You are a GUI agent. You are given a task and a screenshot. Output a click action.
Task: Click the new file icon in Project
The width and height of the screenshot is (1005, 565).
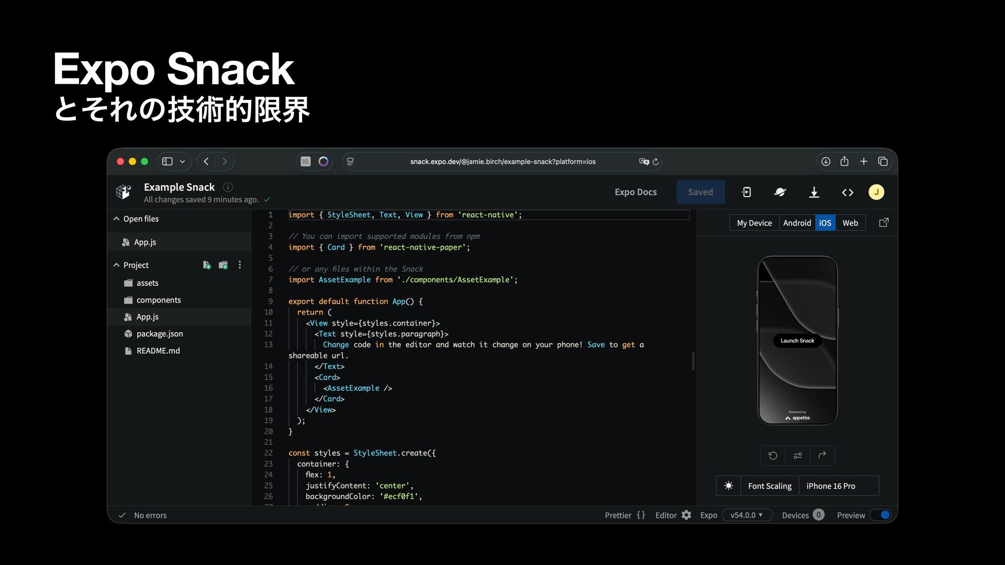pos(207,265)
